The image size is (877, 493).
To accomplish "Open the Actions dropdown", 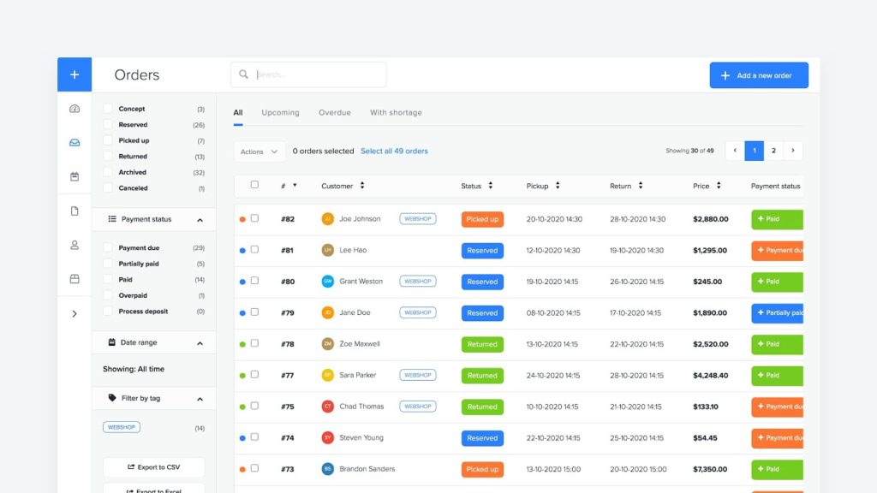I will [x=259, y=151].
